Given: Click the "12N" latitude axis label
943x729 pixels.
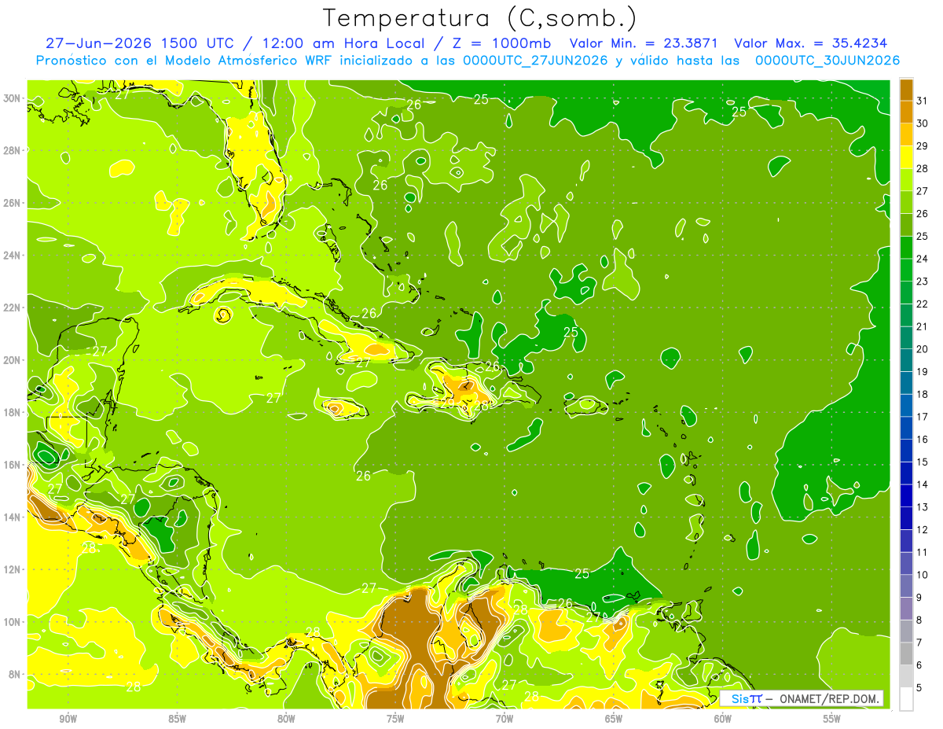Looking at the screenshot, I should pyautogui.click(x=13, y=569).
